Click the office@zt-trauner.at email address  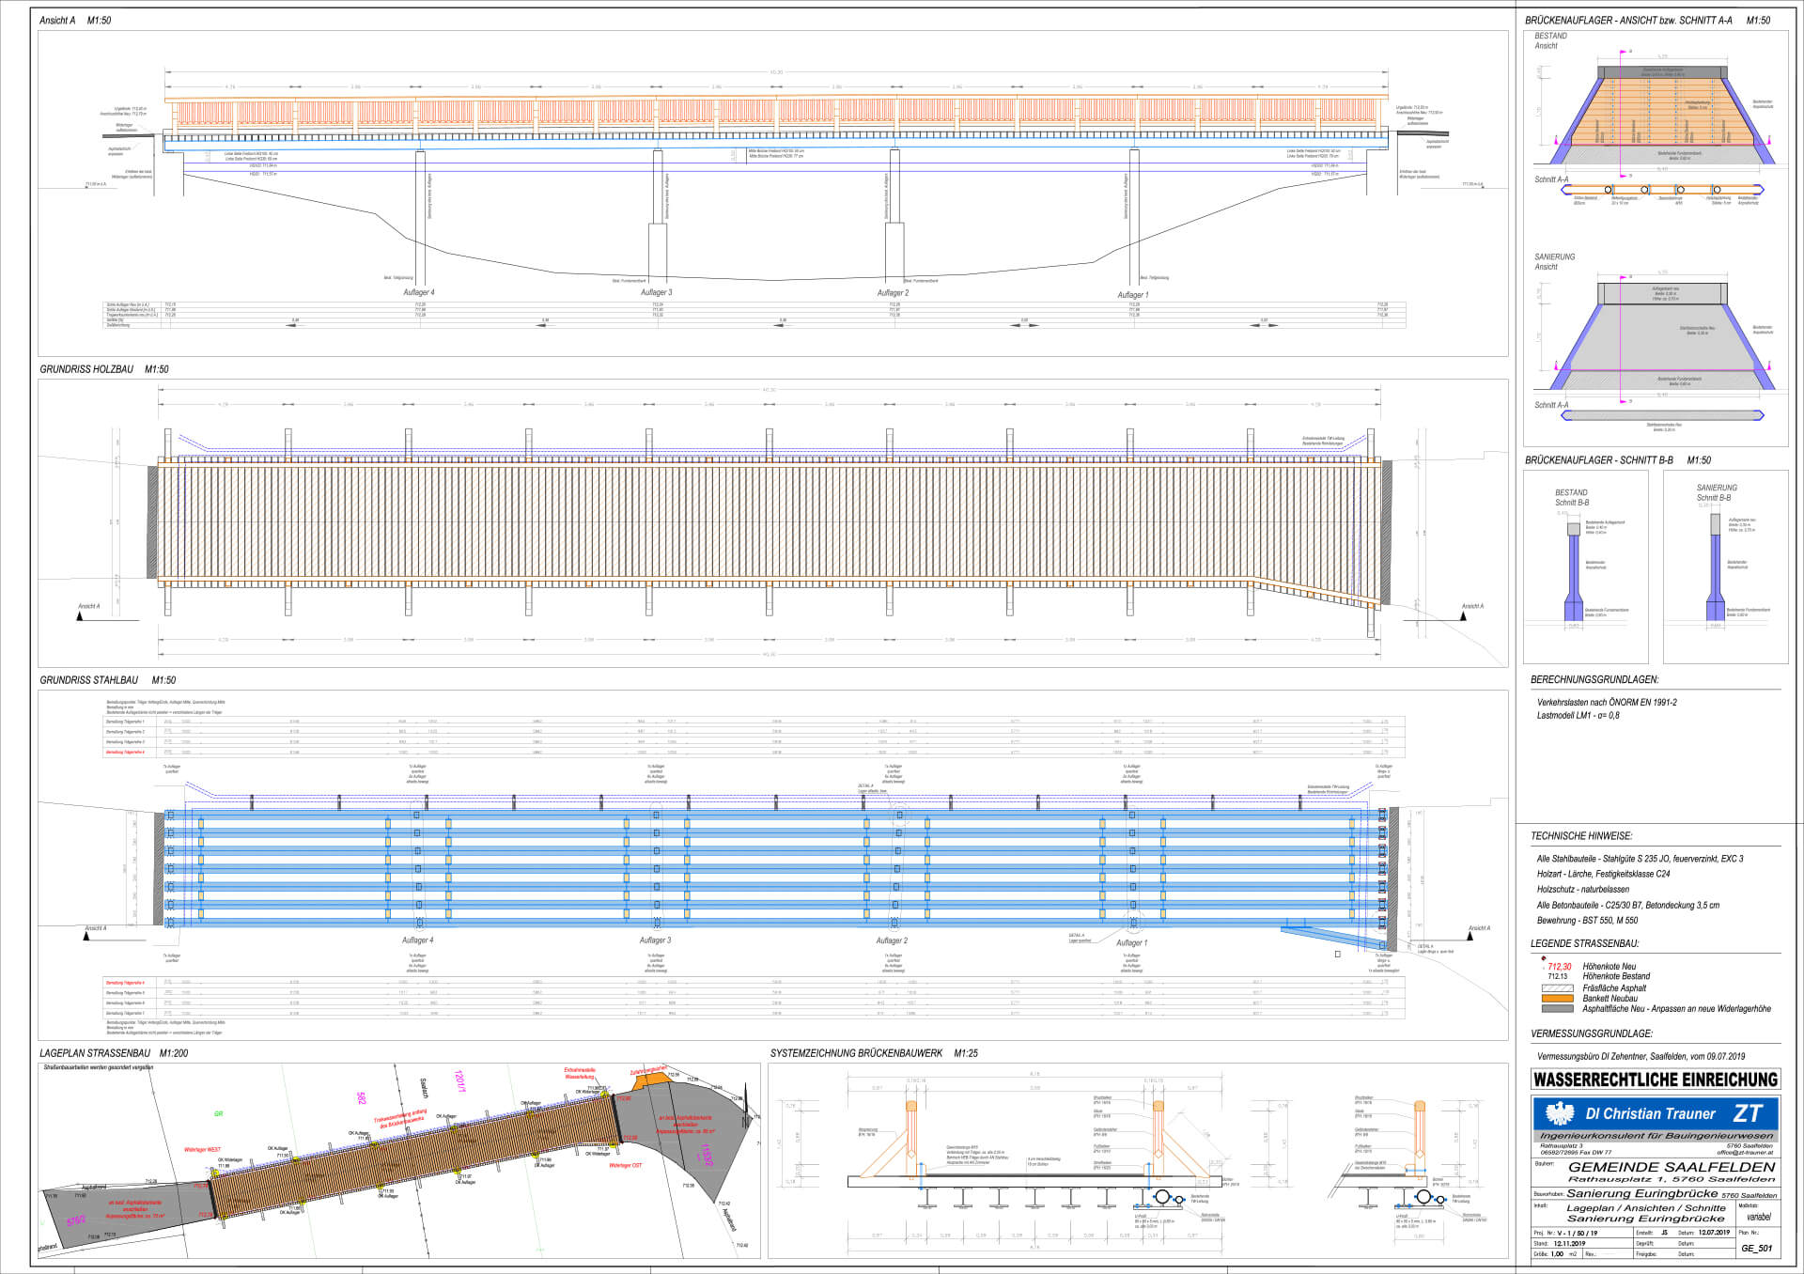[1744, 1152]
